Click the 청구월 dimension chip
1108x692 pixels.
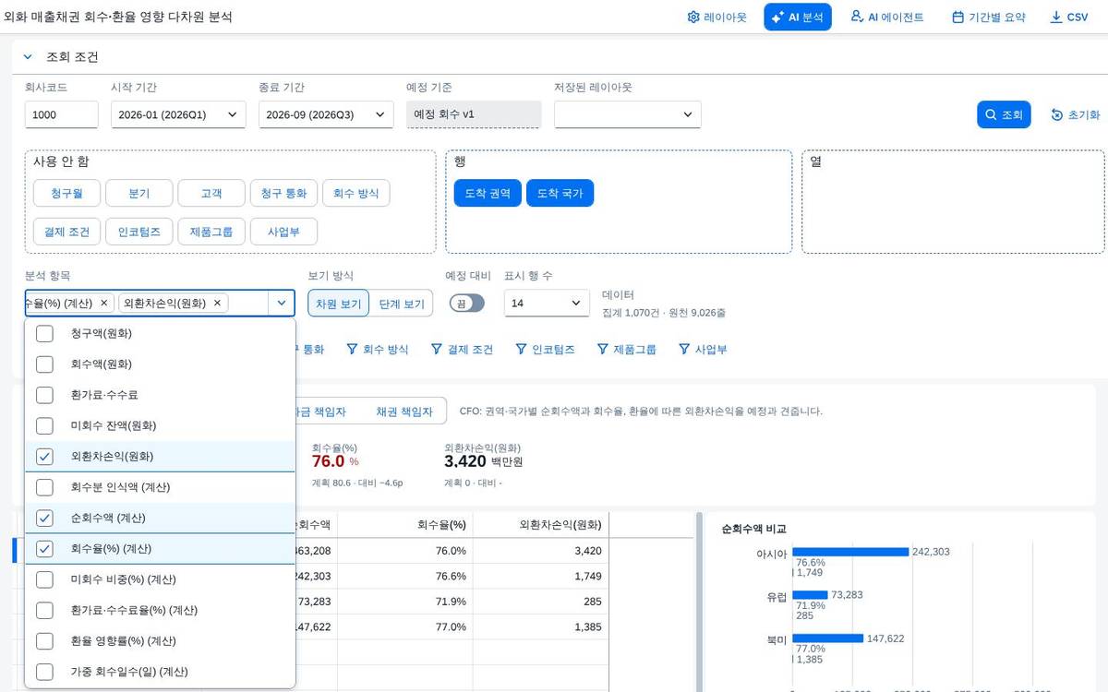point(66,194)
